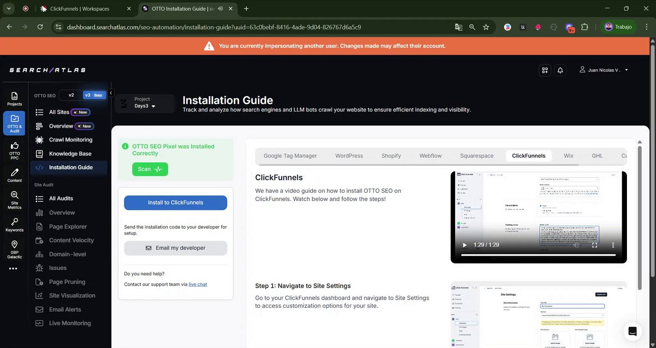Reload the page
The image size is (656, 348).
pos(40,27)
